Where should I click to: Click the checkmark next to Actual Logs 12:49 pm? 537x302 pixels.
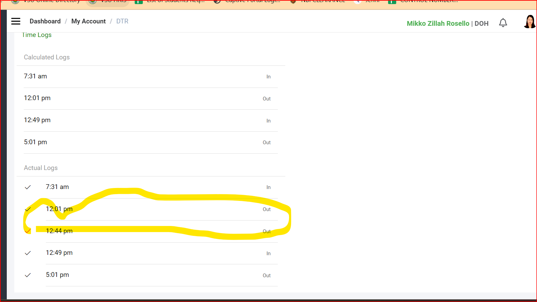[28, 253]
